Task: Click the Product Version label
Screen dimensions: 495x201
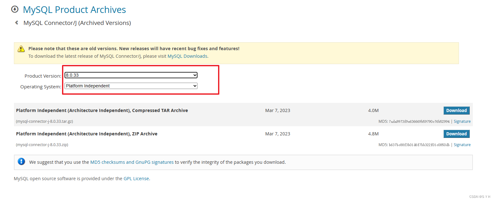Action: [43, 76]
